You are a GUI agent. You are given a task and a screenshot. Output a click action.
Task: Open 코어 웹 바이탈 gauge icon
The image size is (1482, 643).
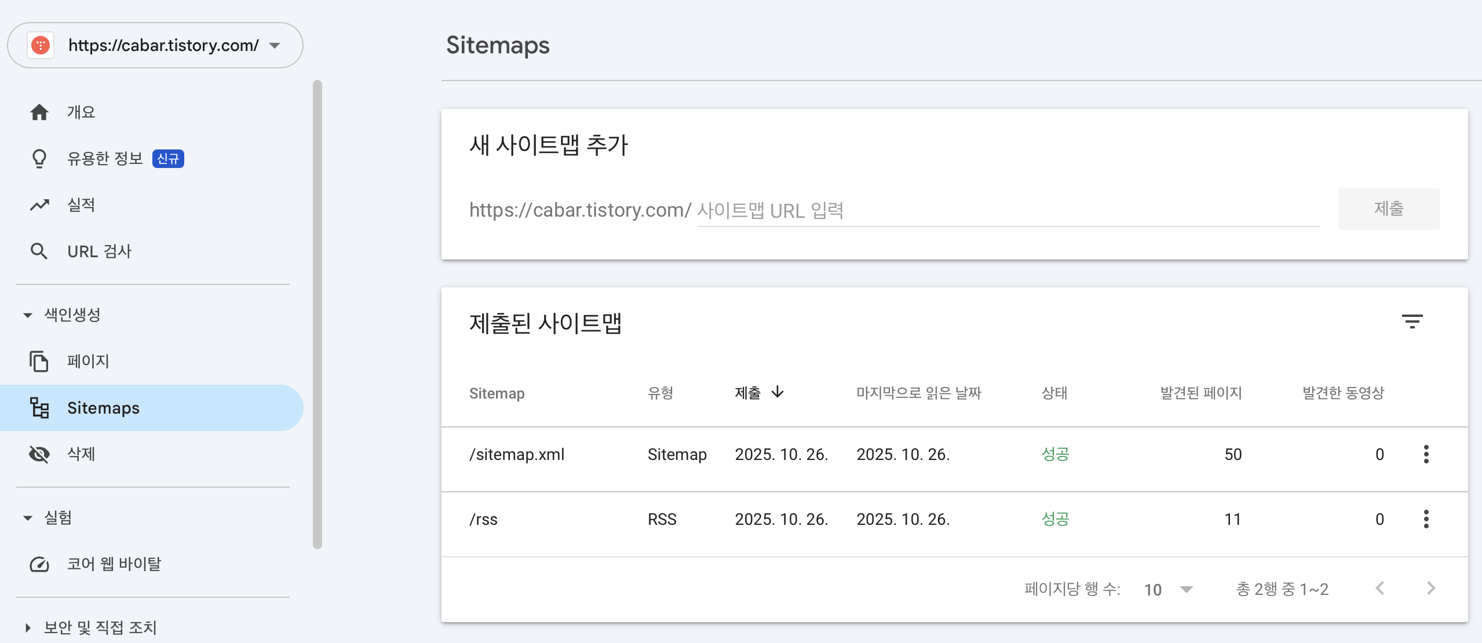tap(39, 564)
